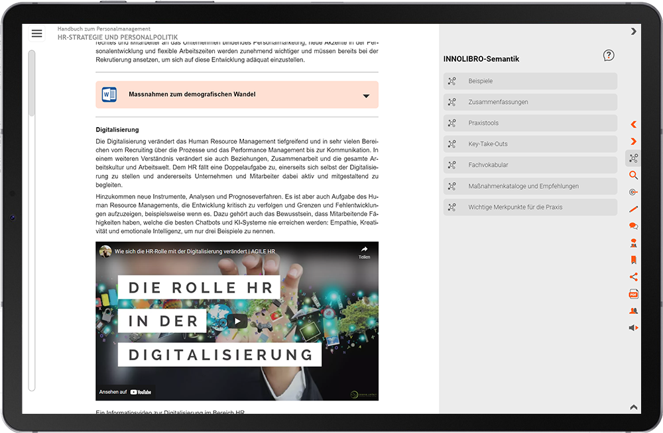Click the network icon beside Praxistools
This screenshot has height=433, width=663.
point(452,123)
